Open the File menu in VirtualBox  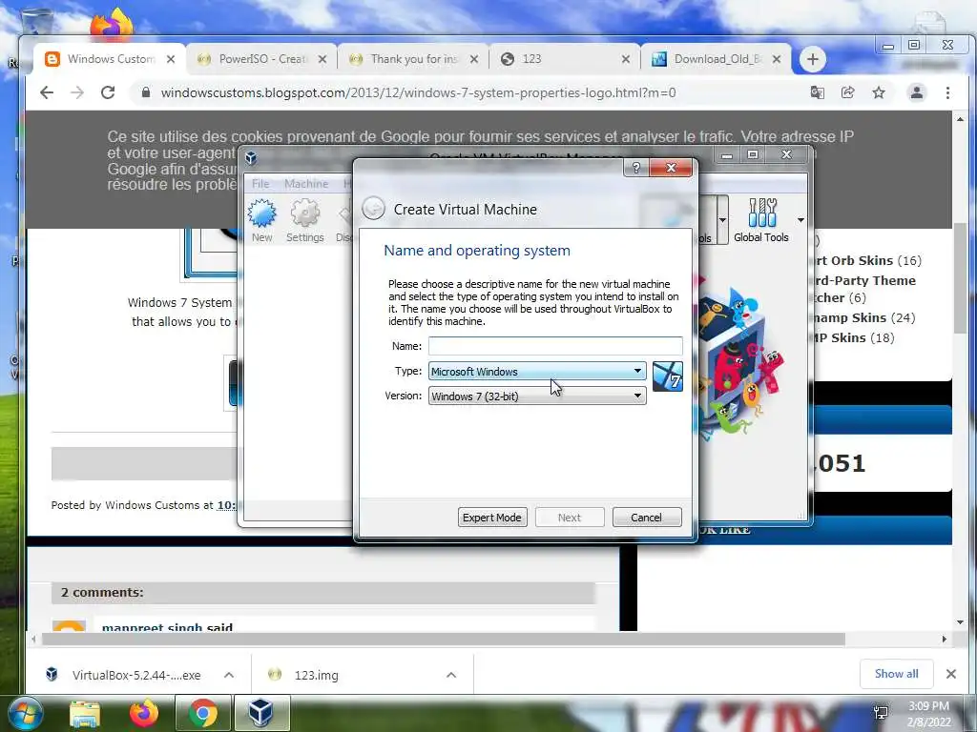[x=260, y=184]
